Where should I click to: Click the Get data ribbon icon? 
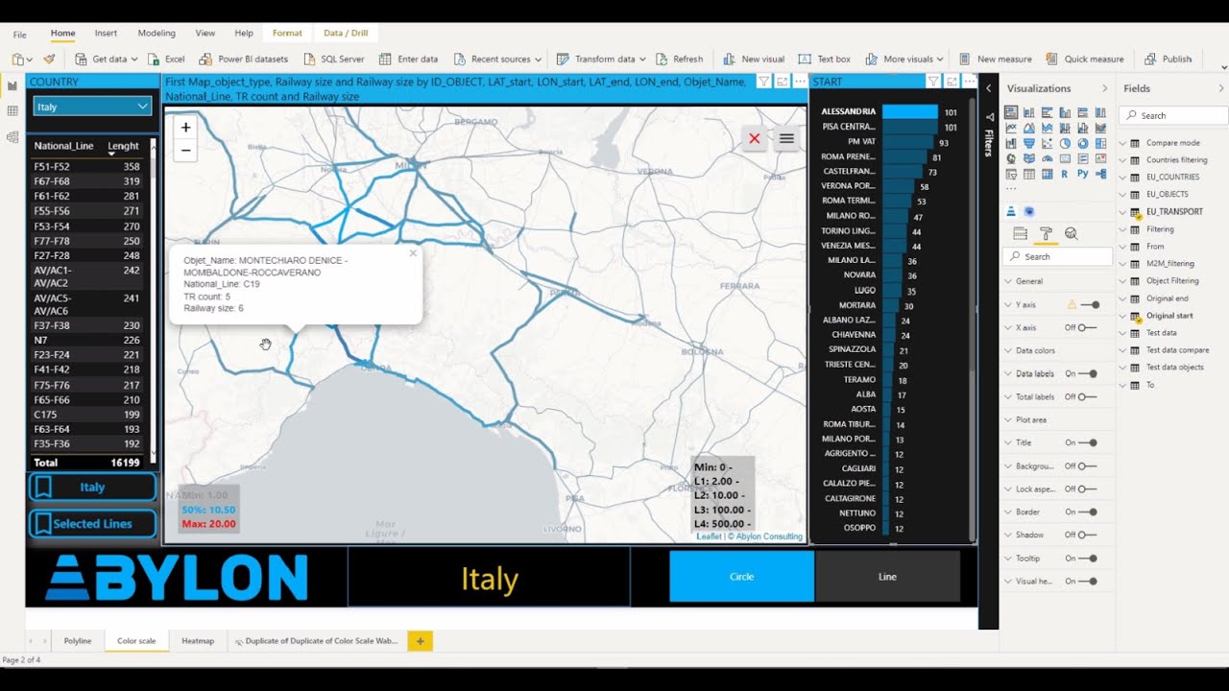[x=82, y=59]
